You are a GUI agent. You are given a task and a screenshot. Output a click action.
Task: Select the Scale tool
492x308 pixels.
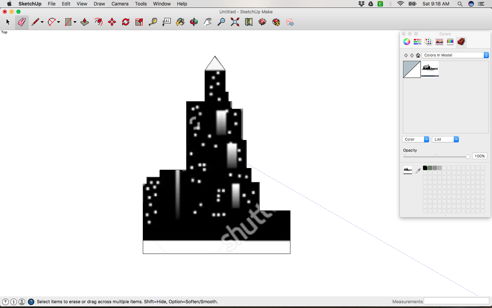click(139, 22)
